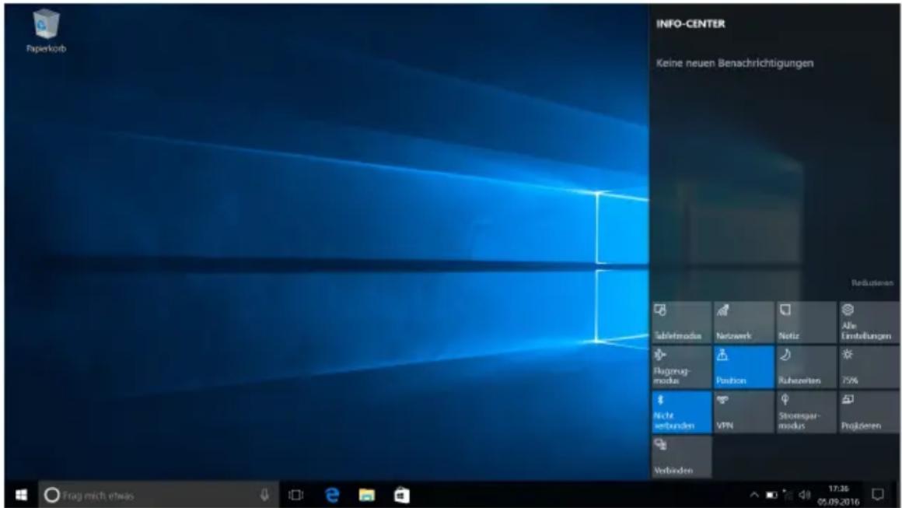Click the battery icon in the tray
Screen dimensions: 902x508
771,495
